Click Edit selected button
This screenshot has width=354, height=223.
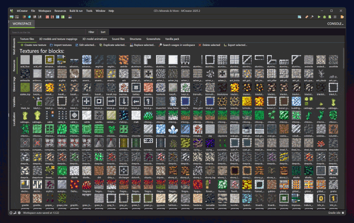click(x=85, y=45)
